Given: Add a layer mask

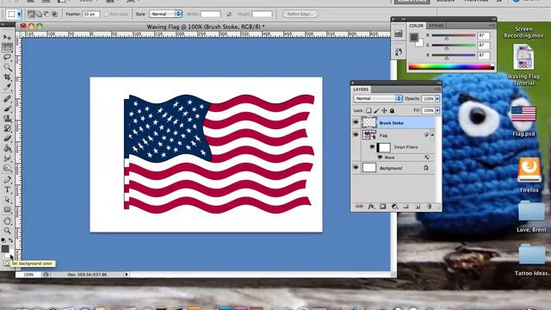Looking at the screenshot, I should (383, 207).
